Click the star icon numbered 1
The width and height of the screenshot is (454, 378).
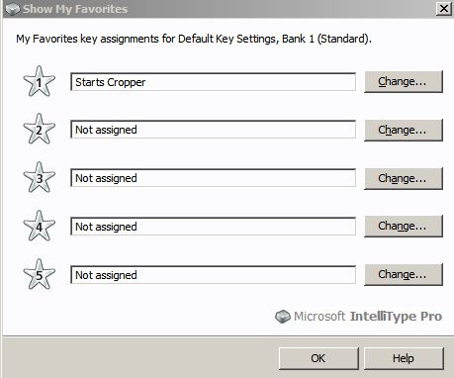click(40, 81)
